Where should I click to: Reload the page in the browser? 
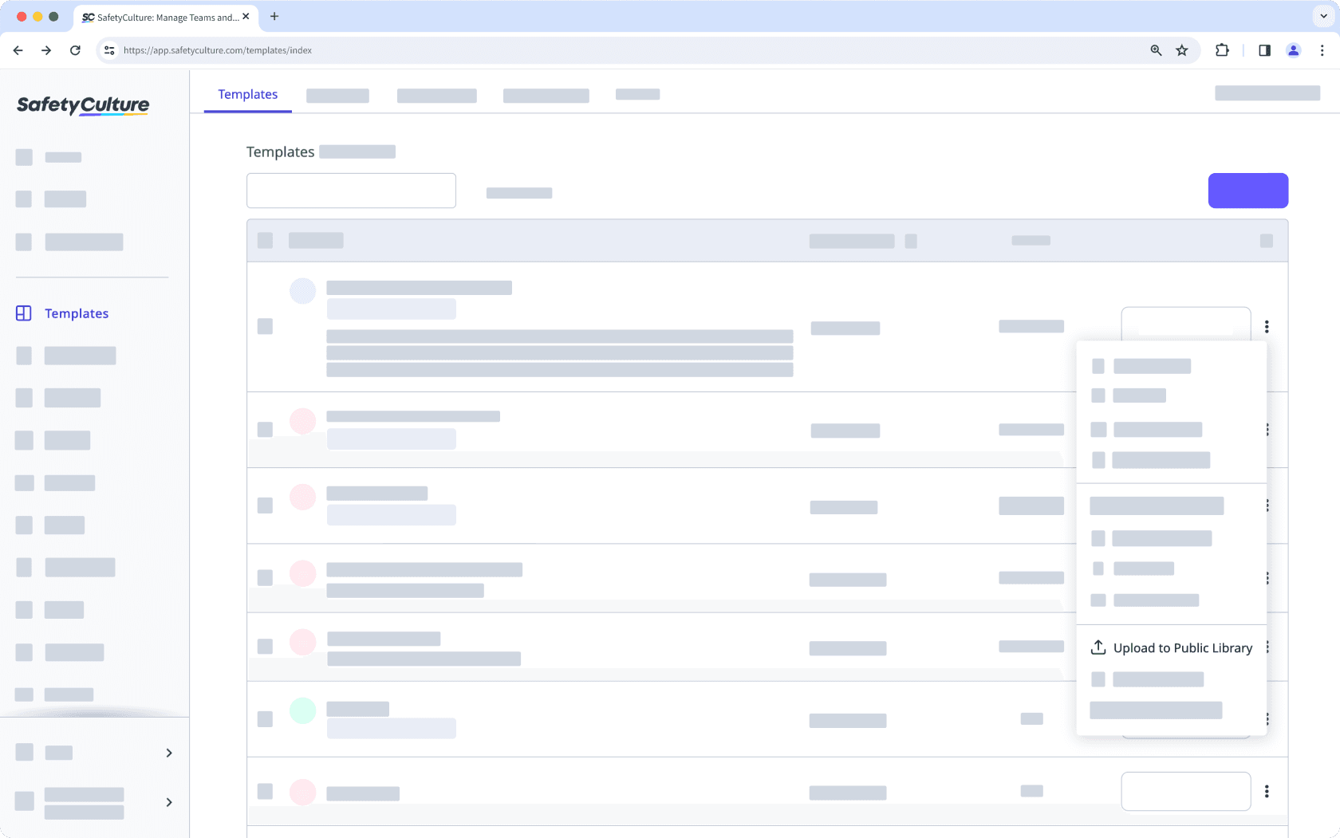point(75,50)
